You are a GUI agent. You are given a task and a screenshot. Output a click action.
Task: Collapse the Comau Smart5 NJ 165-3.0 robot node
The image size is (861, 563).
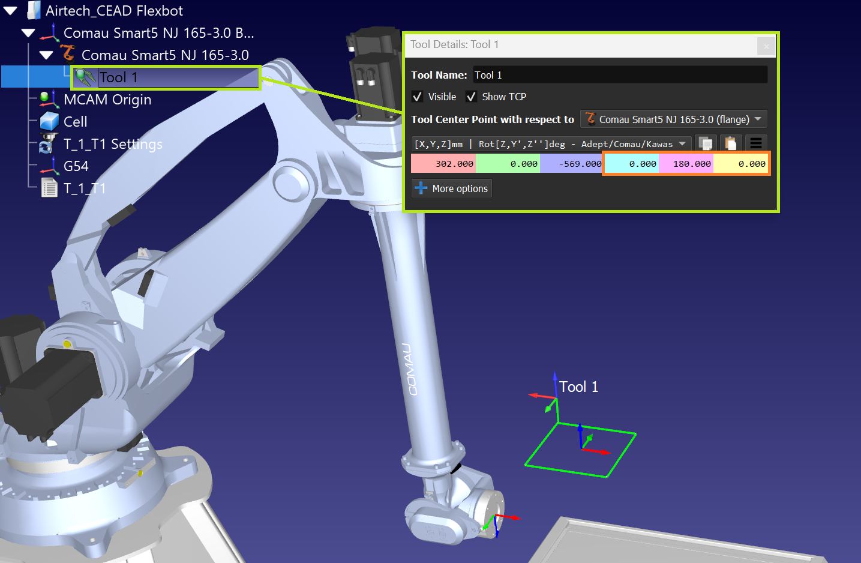[46, 55]
